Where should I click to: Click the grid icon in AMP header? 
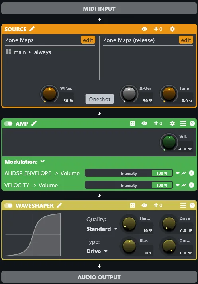pyautogui.click(x=133, y=123)
